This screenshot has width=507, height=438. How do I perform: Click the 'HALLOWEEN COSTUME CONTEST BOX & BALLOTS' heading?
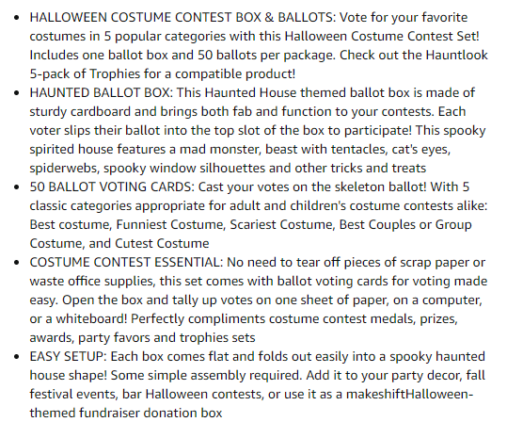coord(182,17)
